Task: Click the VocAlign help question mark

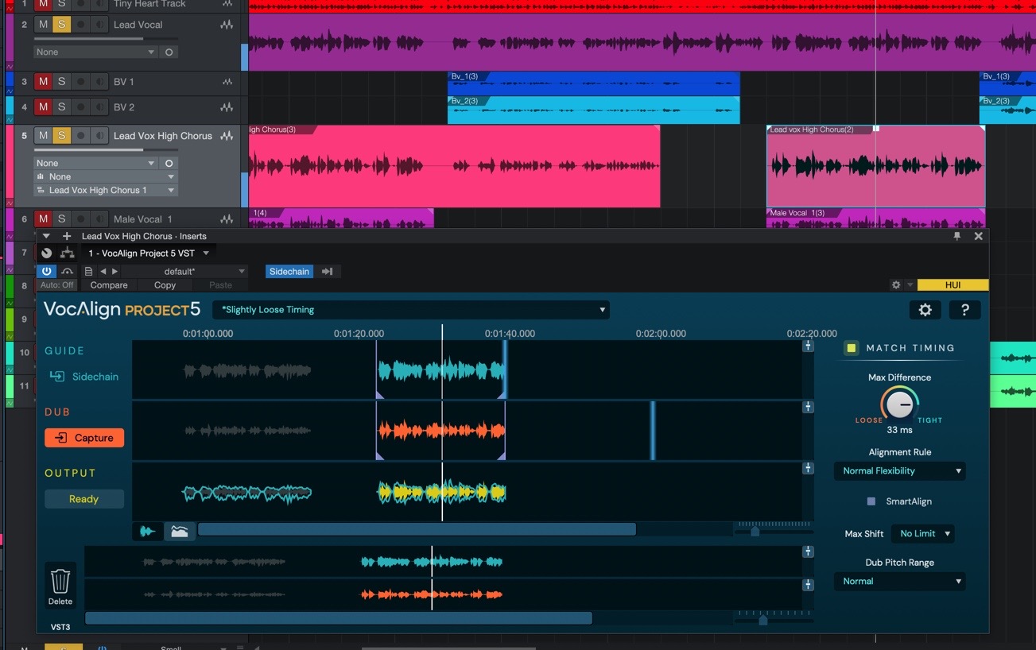Action: coord(964,310)
